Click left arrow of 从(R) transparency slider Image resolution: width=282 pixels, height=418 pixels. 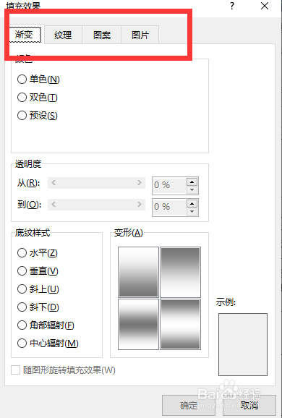54,183
